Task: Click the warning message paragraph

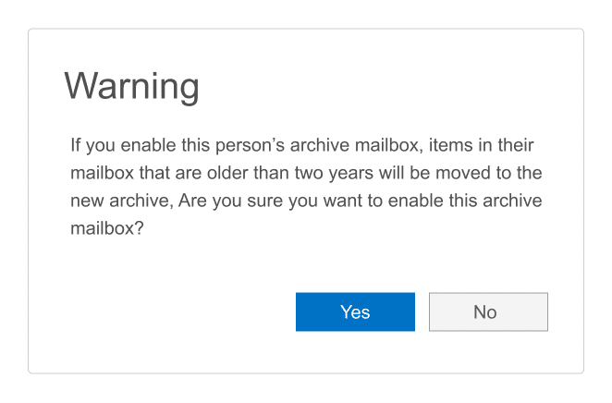Action: click(x=305, y=187)
